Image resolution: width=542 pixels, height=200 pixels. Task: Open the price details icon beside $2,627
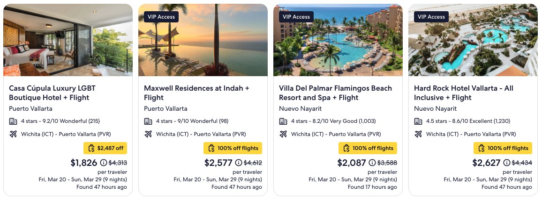[506, 163]
